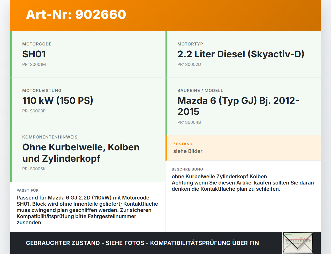Viewport: 331px width, 254px height.
Task: Click the 'BAUREIHE / MODELL' label
Action: coord(200,90)
